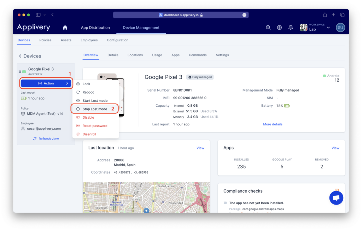Image resolution: width=362 pixels, height=230 pixels.
Task: Go back with the browser back arrow
Action: 53,15
